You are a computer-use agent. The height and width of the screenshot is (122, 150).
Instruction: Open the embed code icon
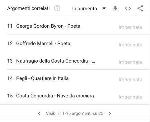point(128,8)
